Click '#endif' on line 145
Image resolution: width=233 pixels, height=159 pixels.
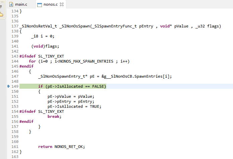[x=26, y=66]
